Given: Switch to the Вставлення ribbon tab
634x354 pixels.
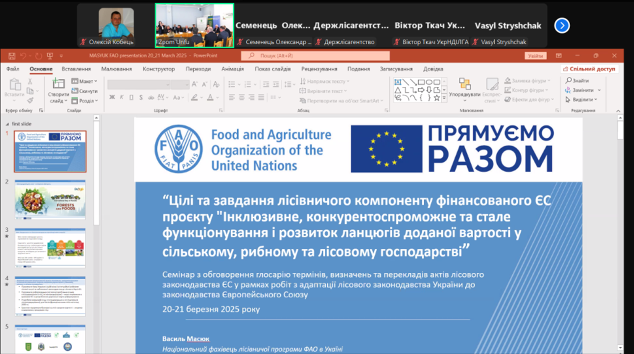Looking at the screenshot, I should pyautogui.click(x=76, y=69).
